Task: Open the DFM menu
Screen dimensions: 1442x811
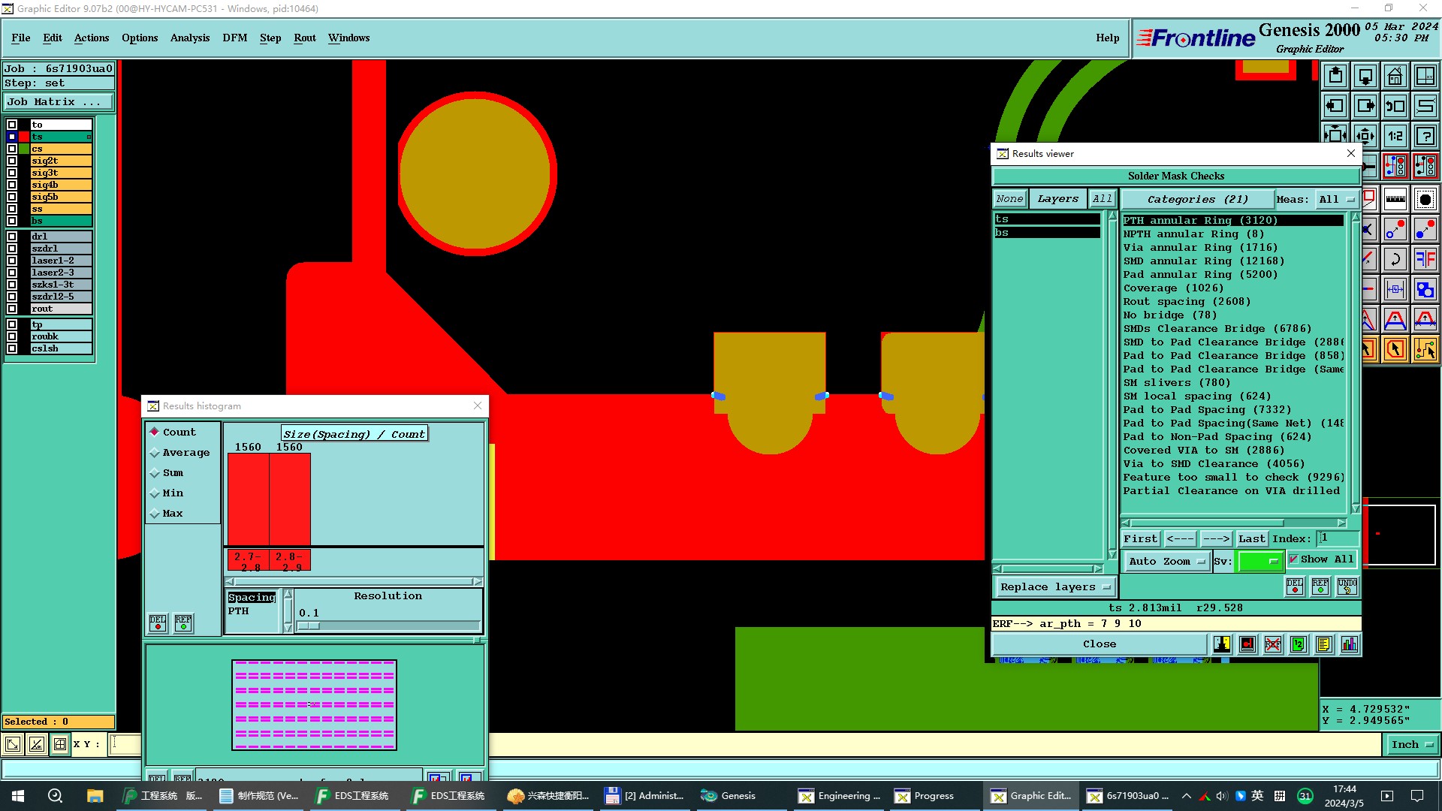Action: point(234,38)
